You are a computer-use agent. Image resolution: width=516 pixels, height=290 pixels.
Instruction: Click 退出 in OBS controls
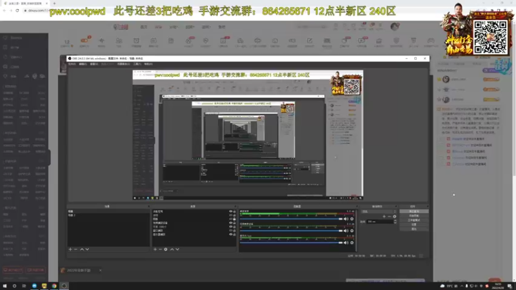coord(414,229)
